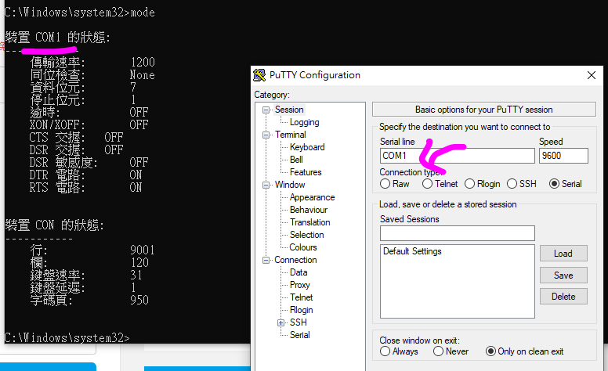This screenshot has width=608, height=371.
Task: Open the SSH category in the tree
Action: click(x=299, y=322)
